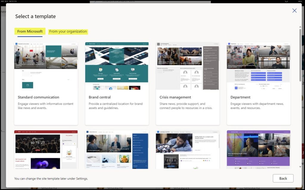Click the Crisis management card heading

tap(175, 97)
